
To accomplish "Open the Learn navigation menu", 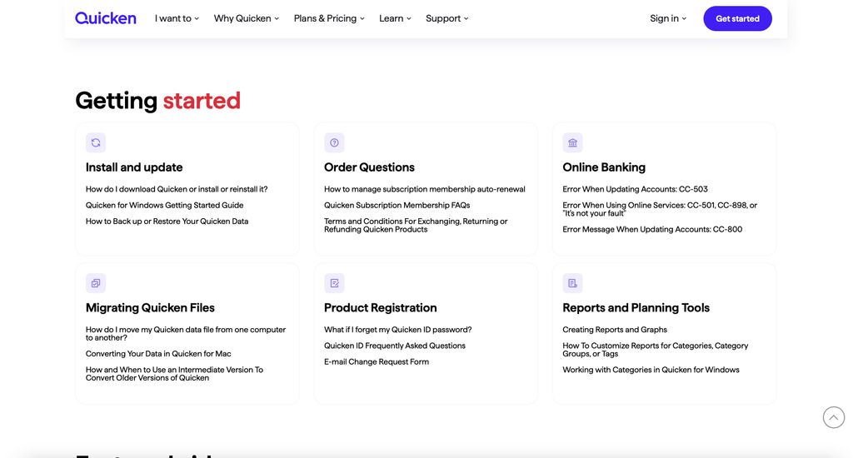I will 395,18.
